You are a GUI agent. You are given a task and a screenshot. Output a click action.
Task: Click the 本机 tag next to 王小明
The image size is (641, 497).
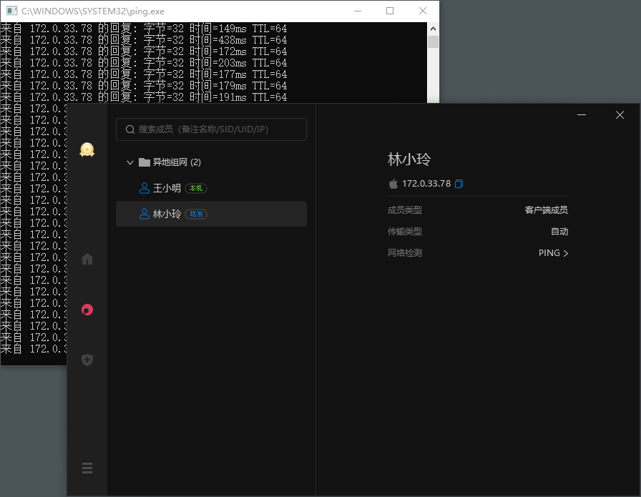point(196,188)
